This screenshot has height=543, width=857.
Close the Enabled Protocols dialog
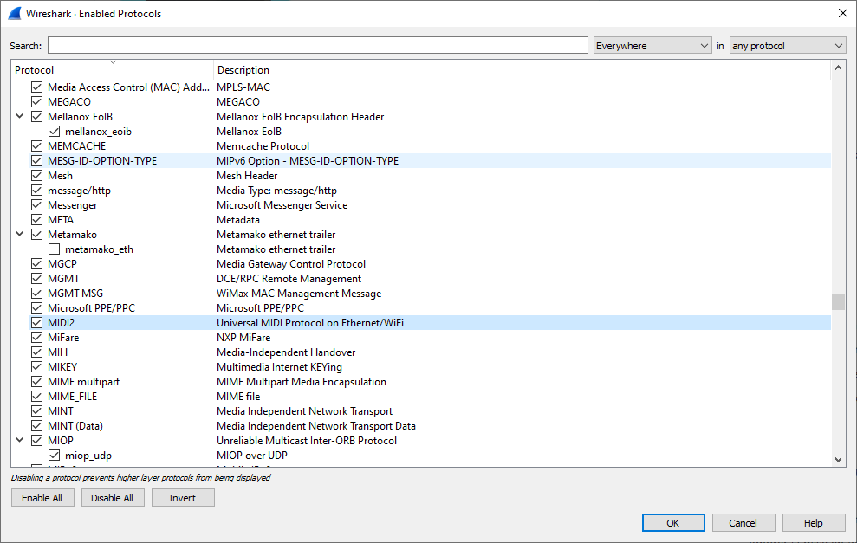click(x=843, y=14)
